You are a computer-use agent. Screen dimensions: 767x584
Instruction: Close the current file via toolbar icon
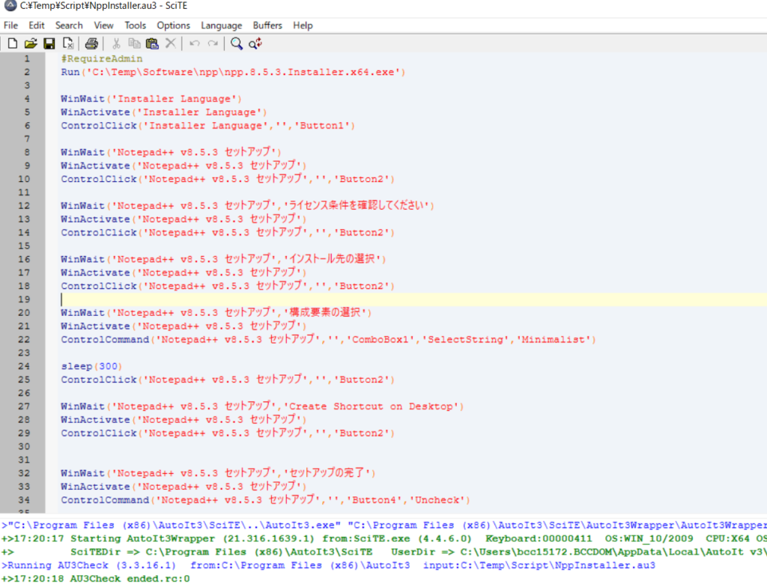coord(67,43)
